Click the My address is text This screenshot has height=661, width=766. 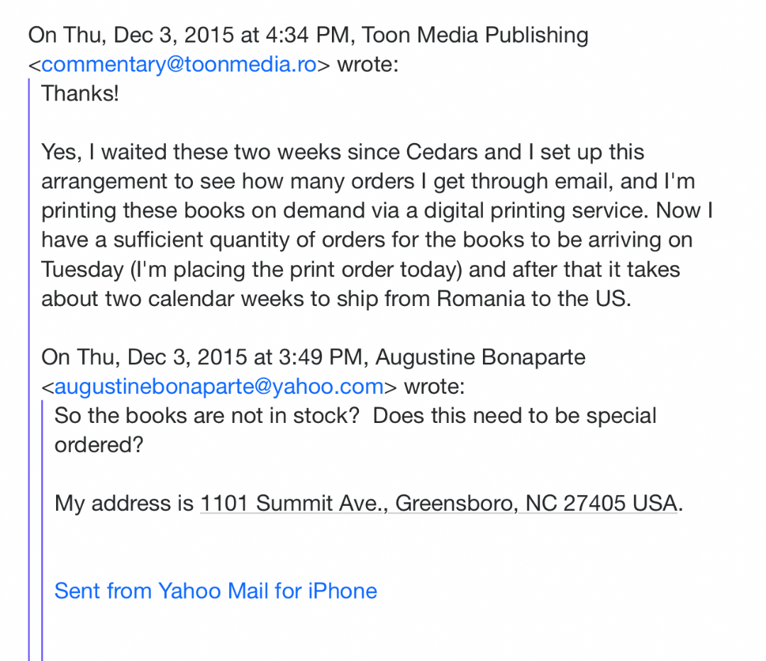point(124,503)
